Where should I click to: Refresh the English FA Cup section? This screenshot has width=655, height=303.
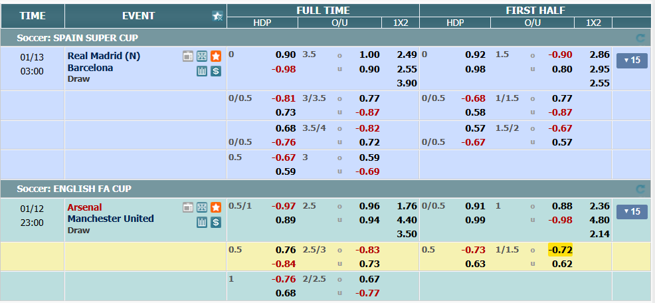click(640, 189)
